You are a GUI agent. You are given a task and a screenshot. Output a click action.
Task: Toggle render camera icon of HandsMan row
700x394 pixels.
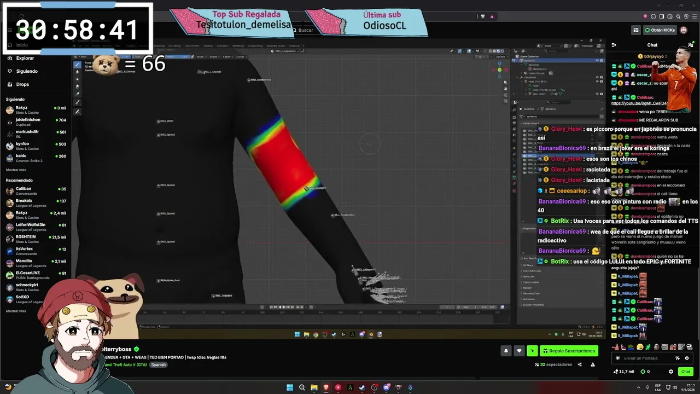point(602,77)
